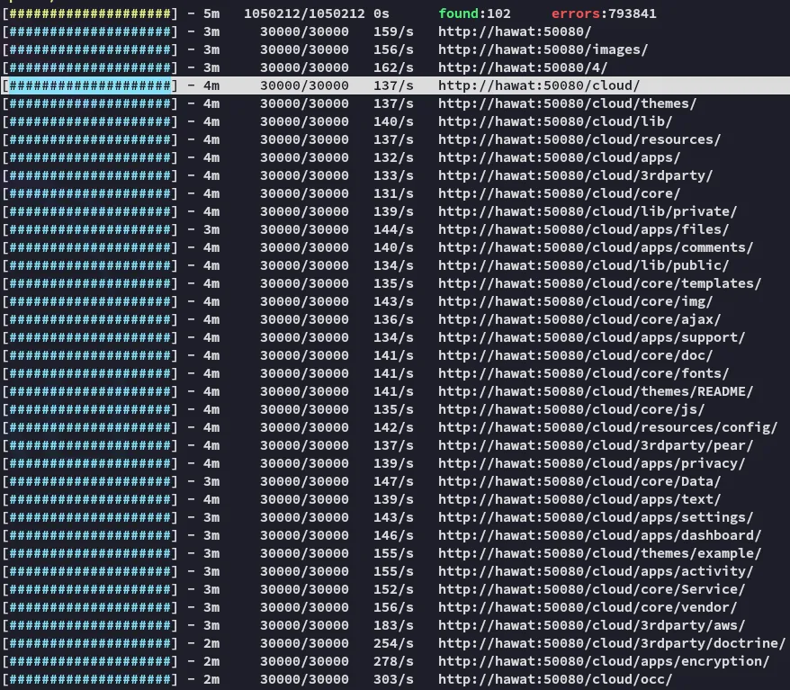Select the /cloud/themes/ URL
Viewport: 790px width, 690px height.
pyautogui.click(x=568, y=103)
